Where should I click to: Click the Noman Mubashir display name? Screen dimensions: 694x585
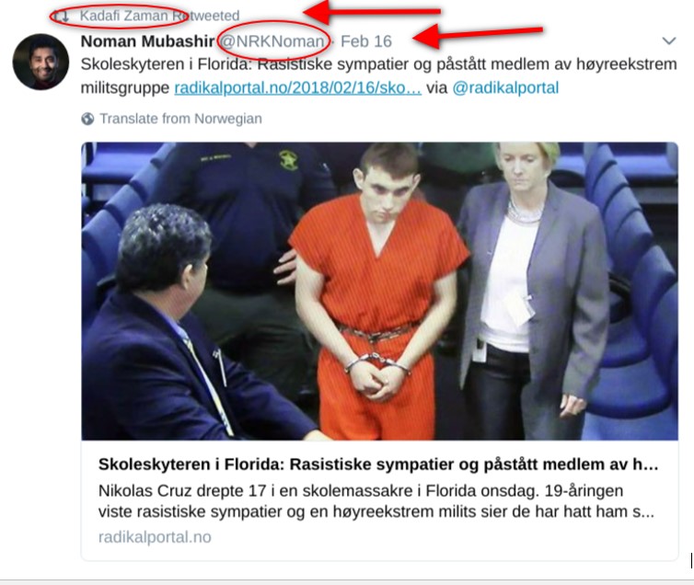pos(147,41)
